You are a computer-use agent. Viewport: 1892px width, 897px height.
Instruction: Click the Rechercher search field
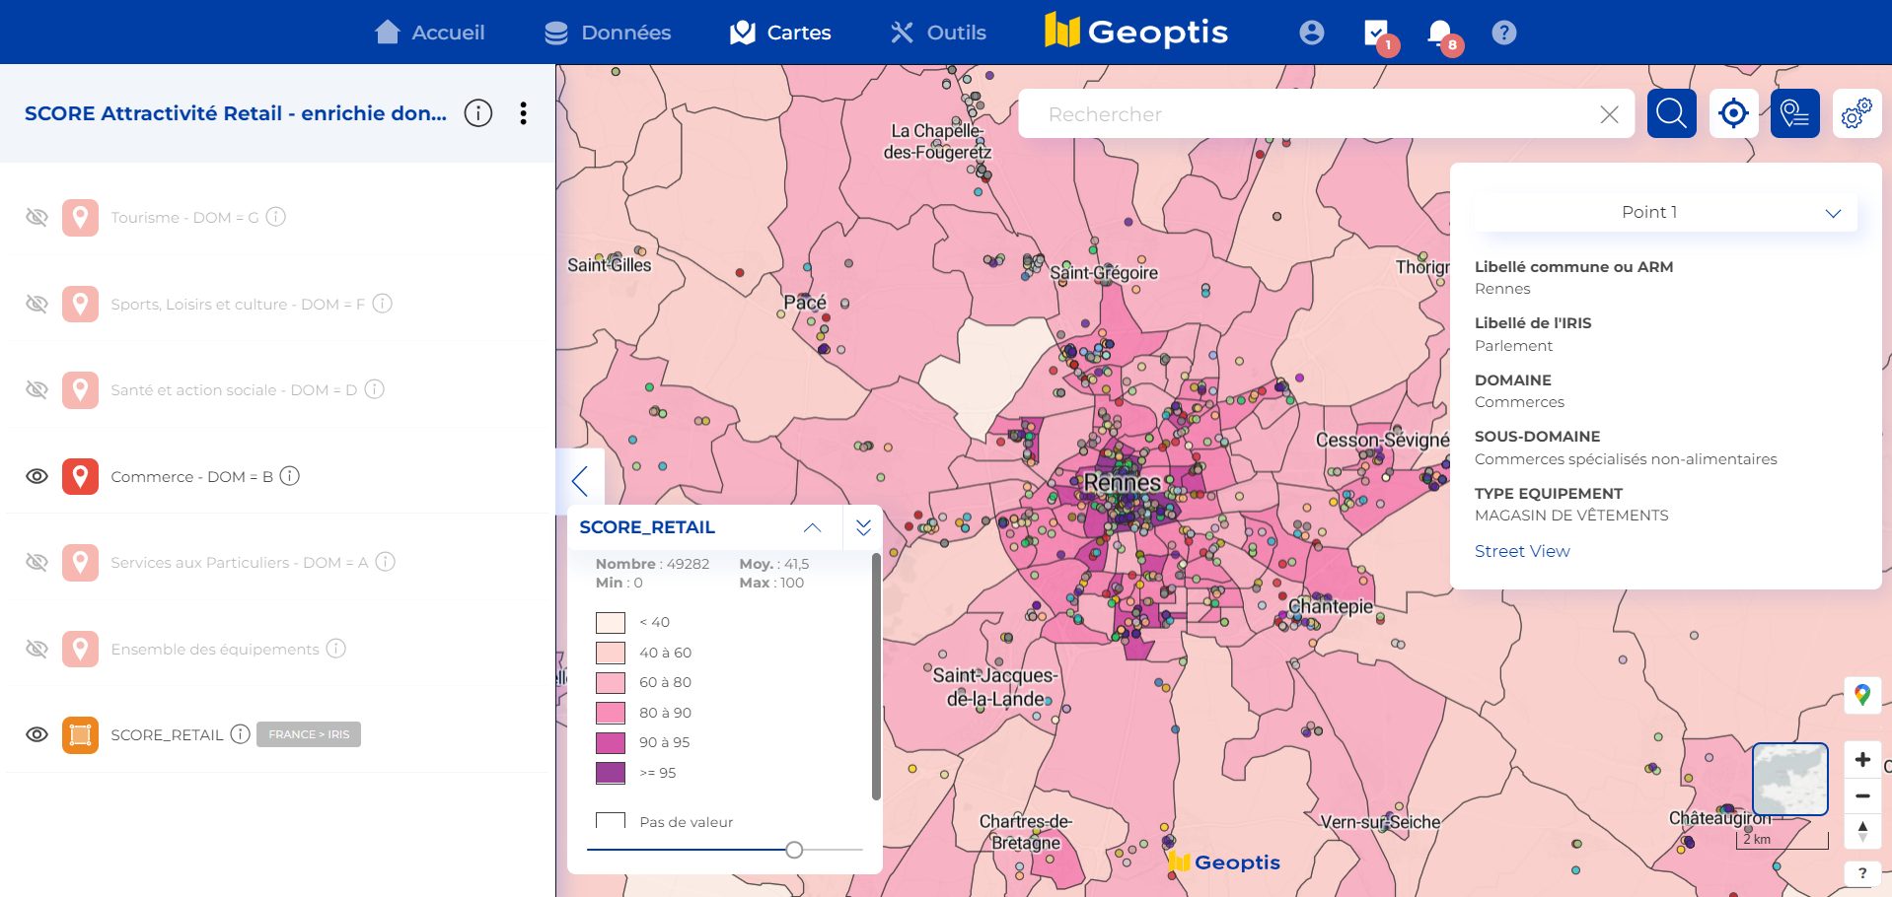click(1312, 114)
